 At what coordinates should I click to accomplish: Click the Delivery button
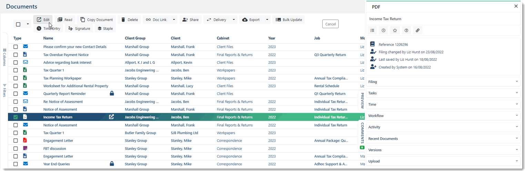pos(216,20)
